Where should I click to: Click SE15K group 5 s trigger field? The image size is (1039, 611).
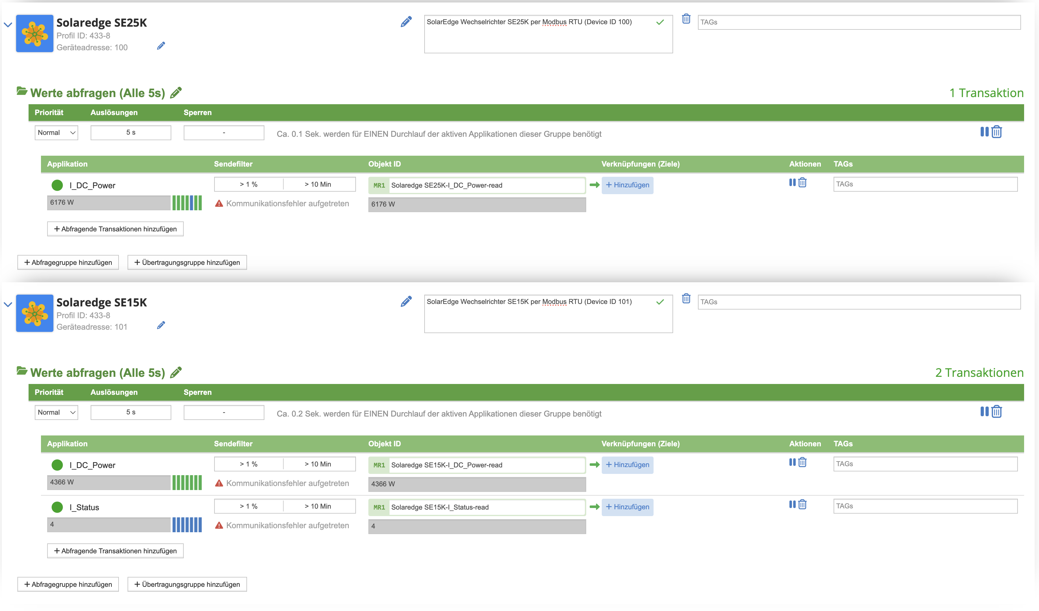[131, 413]
